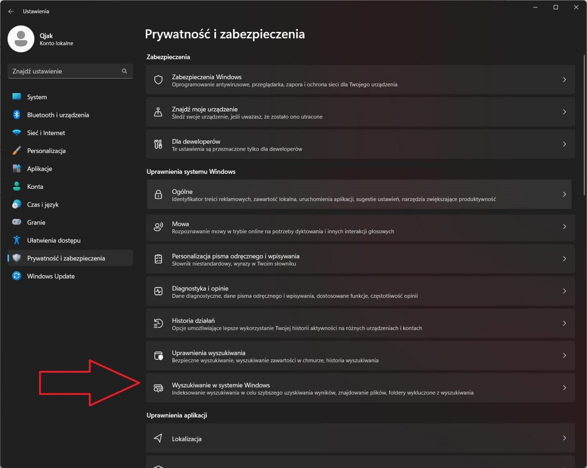Screen dimensions: 587x468
Task: Expand Personalizacja pisma odręcznego chevron
Action: [x=564, y=259]
